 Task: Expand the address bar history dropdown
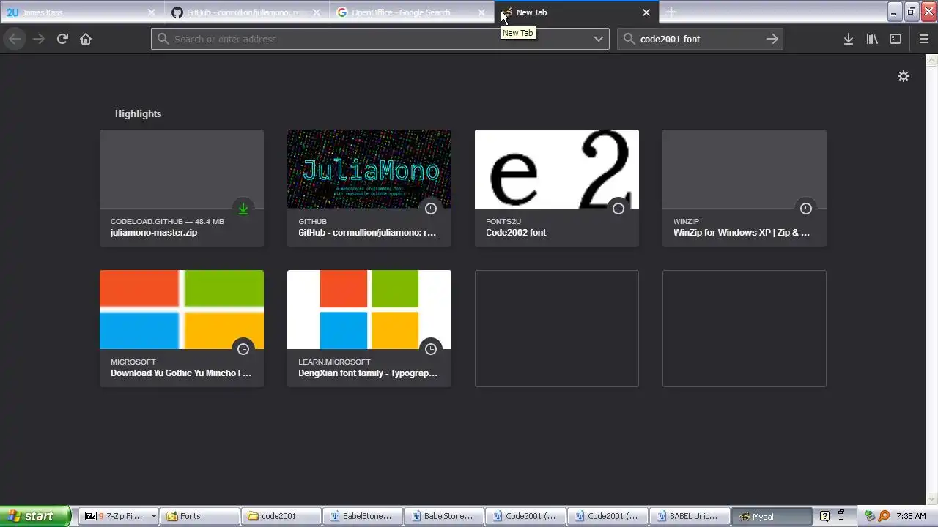click(599, 39)
